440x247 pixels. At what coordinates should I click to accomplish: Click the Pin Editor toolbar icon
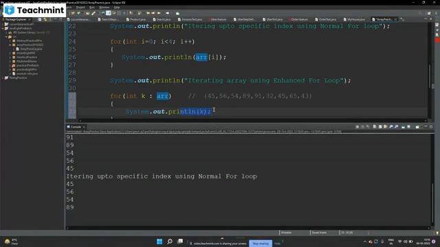click(177, 13)
